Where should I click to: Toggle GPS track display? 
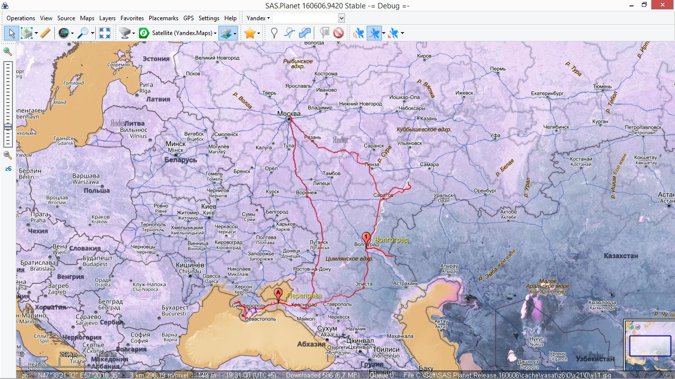point(375,33)
